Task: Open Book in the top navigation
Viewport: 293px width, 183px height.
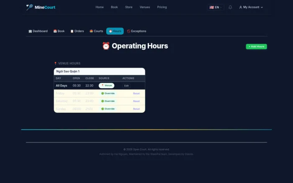Action: [x=114, y=7]
